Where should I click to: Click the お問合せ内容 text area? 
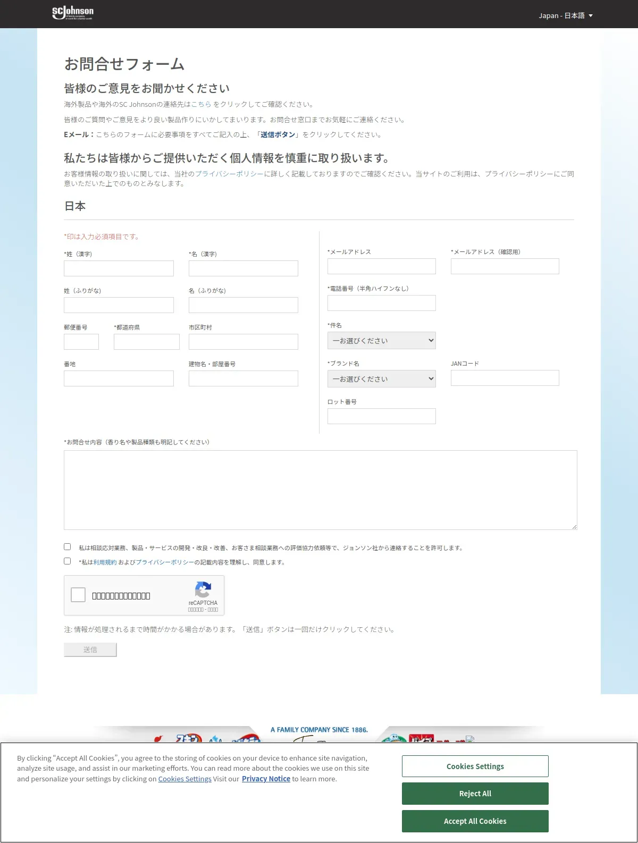pos(321,490)
